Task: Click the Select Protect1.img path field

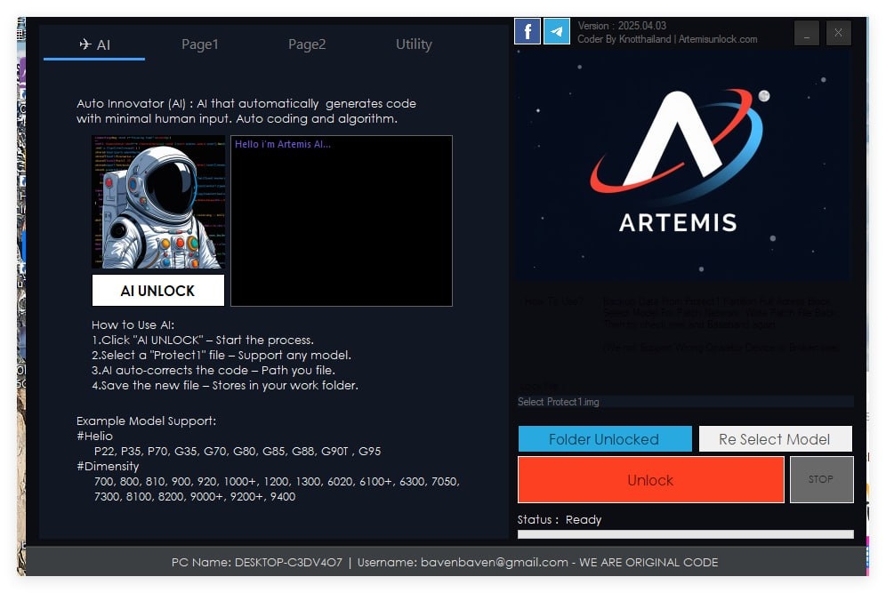Action: pos(685,402)
